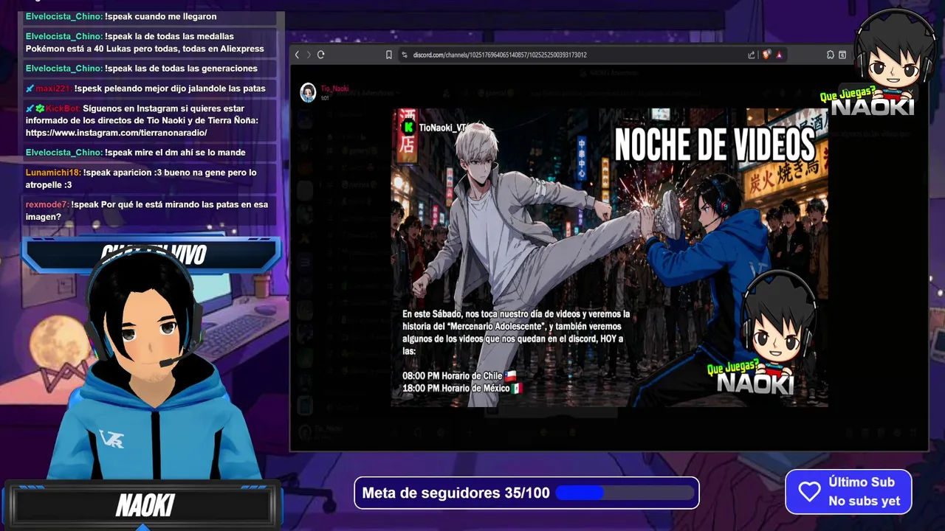Click Instagram link in KickBot chat message

tap(116, 133)
